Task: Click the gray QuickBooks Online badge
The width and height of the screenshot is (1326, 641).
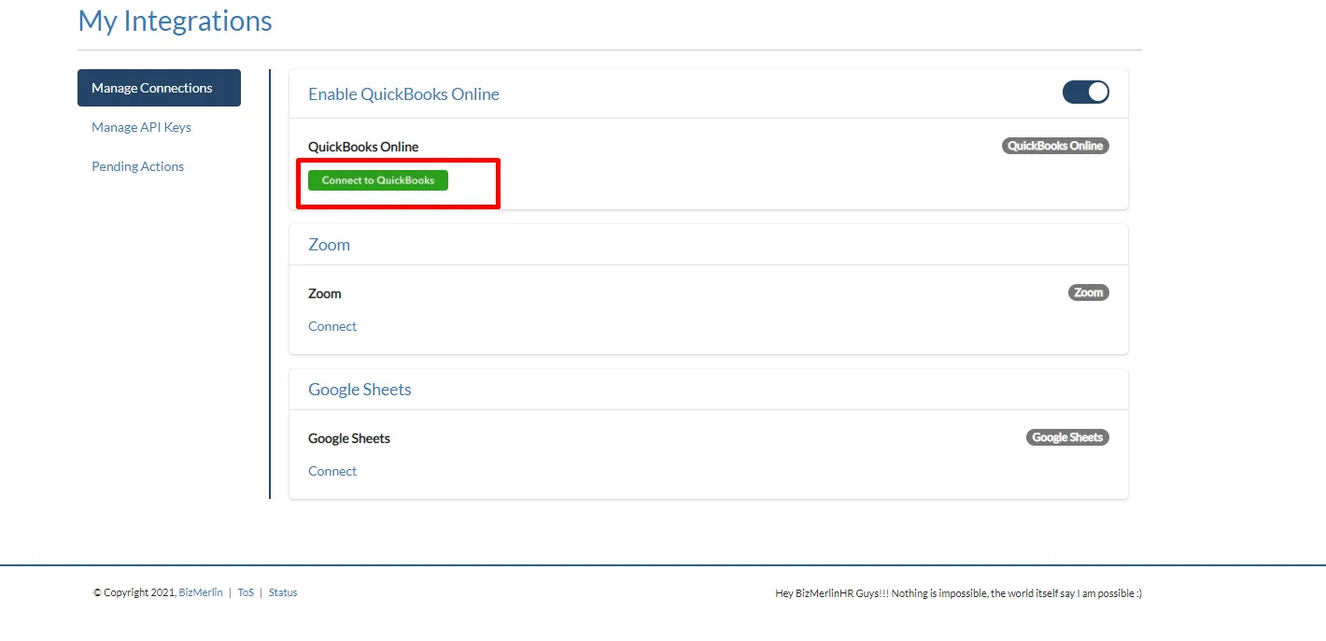Action: [1055, 146]
